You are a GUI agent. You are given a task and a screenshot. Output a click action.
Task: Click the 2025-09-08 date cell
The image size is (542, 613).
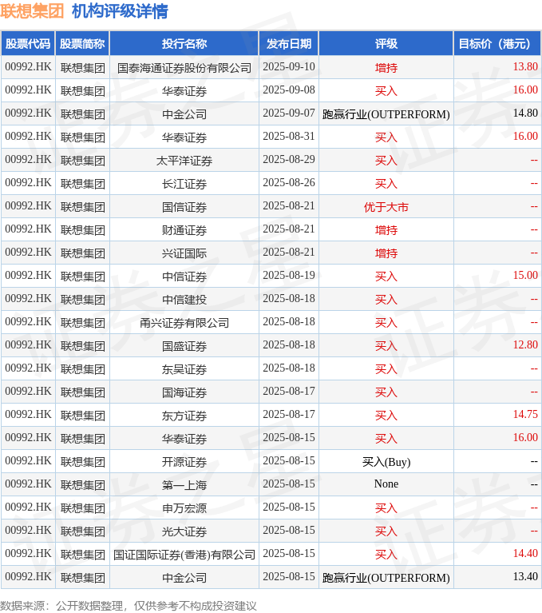click(x=289, y=90)
